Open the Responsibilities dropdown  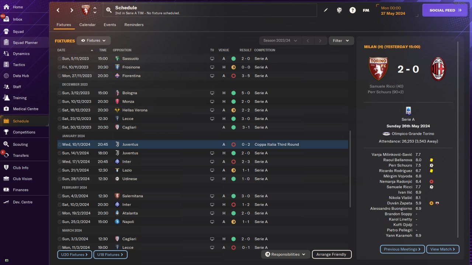[x=285, y=254]
